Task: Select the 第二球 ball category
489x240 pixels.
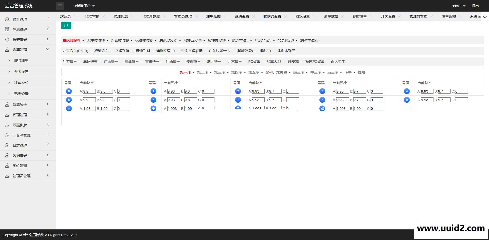Action: point(202,72)
